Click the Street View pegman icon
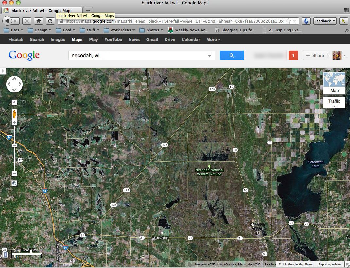The width and height of the screenshot is (350, 268). coord(14,114)
